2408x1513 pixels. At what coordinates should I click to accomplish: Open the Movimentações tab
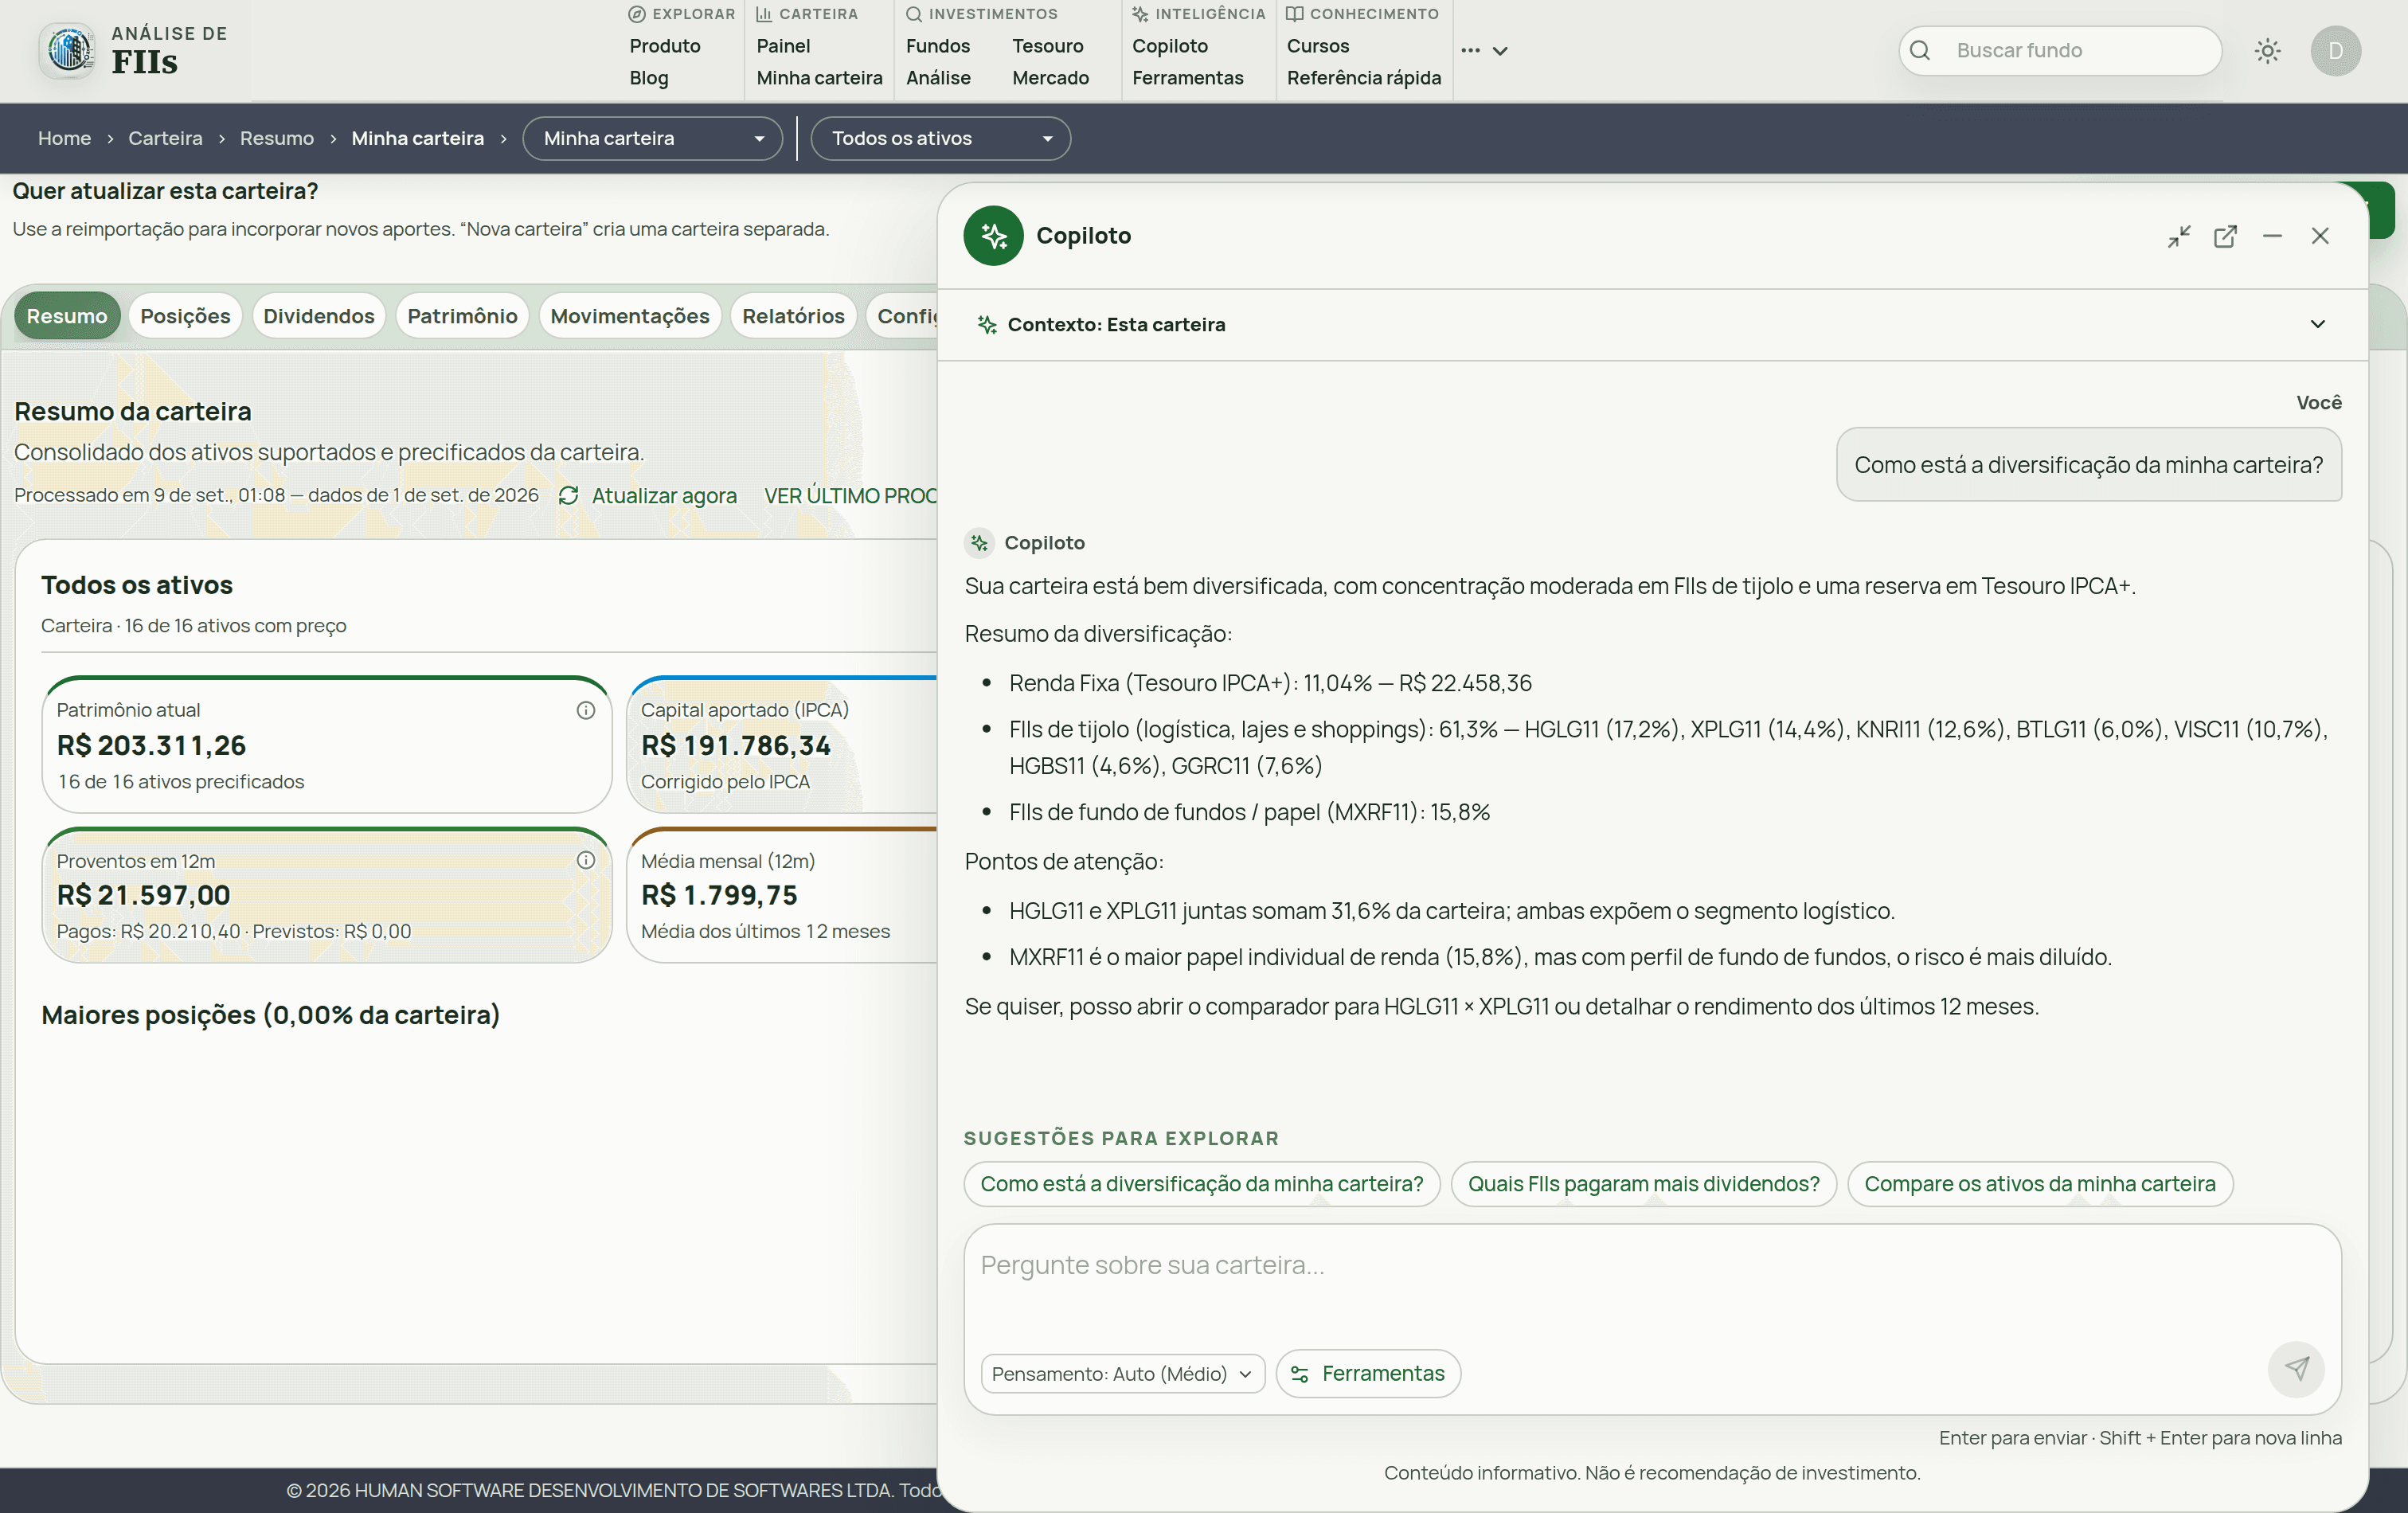[x=629, y=316]
